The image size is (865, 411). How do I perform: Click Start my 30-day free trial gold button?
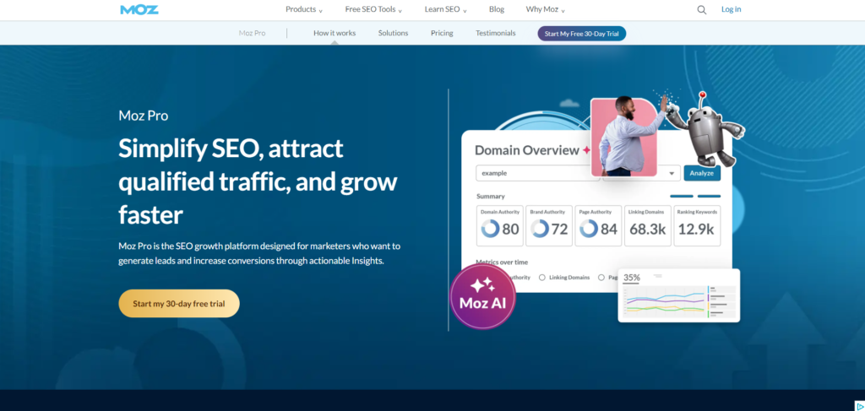pos(179,304)
